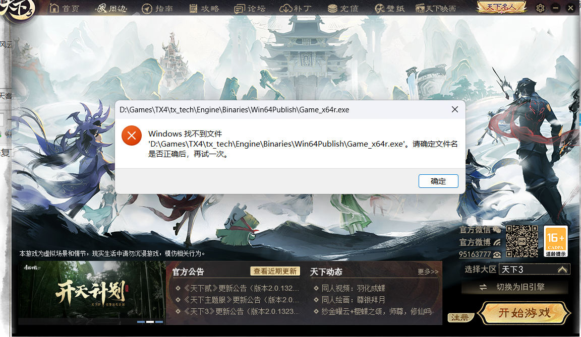Click the 注册 register button
The height and width of the screenshot is (337, 581).
click(459, 318)
